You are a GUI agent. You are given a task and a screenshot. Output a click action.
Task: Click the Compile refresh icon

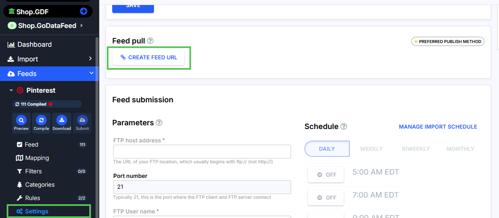point(41,120)
